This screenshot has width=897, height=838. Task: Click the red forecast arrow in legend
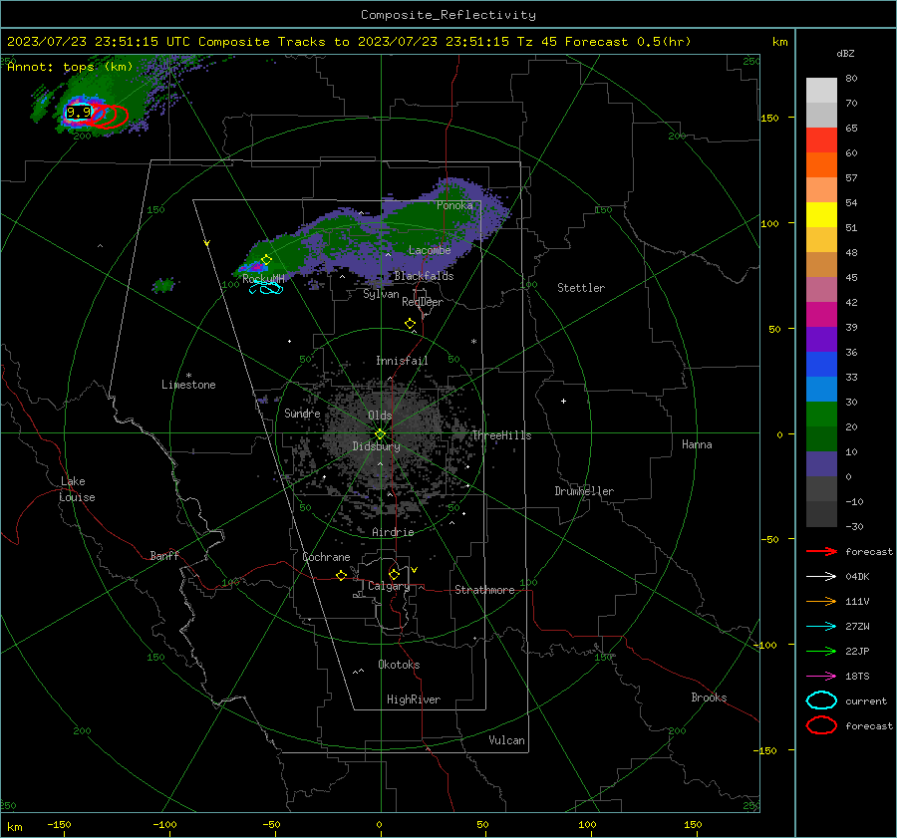tap(821, 551)
